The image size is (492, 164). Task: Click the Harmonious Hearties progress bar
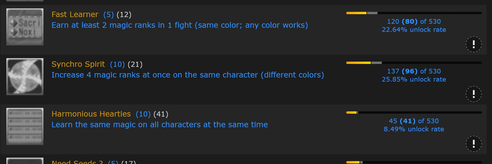pyautogui.click(x=414, y=113)
